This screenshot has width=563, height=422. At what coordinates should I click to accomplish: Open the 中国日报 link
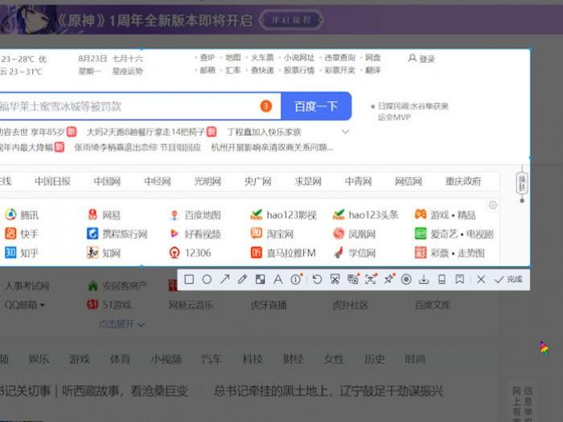52,181
